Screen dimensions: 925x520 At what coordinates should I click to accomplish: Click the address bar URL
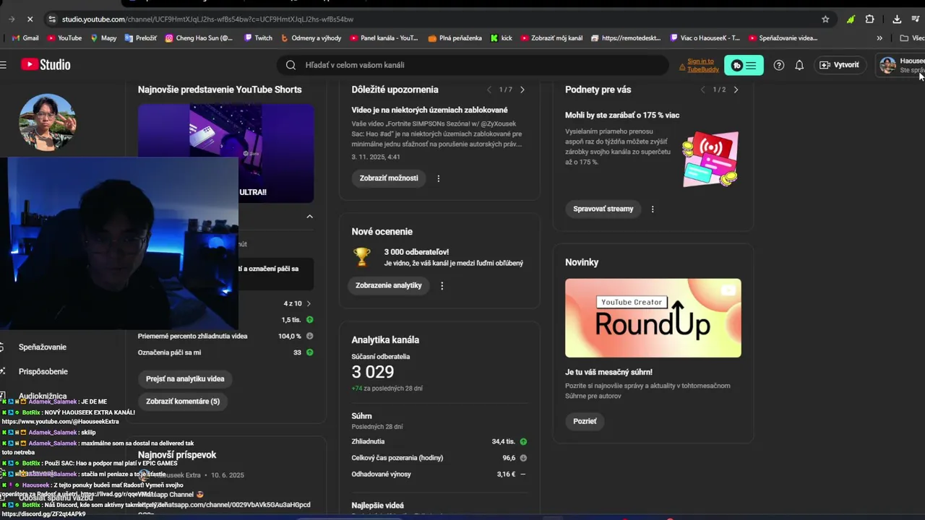[207, 19]
